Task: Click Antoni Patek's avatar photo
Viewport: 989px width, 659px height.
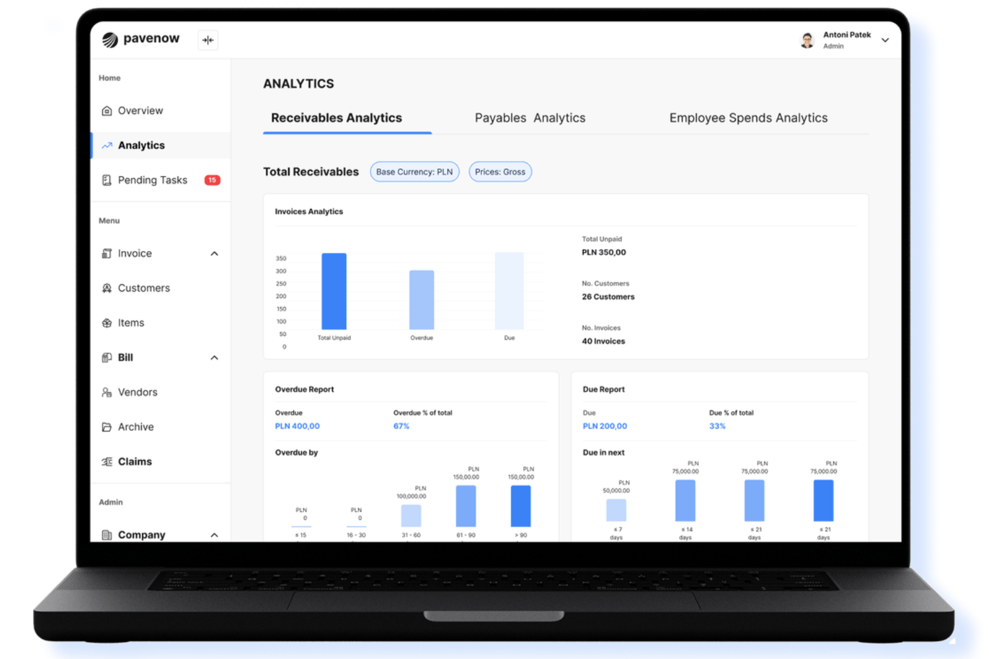Action: [x=807, y=41]
